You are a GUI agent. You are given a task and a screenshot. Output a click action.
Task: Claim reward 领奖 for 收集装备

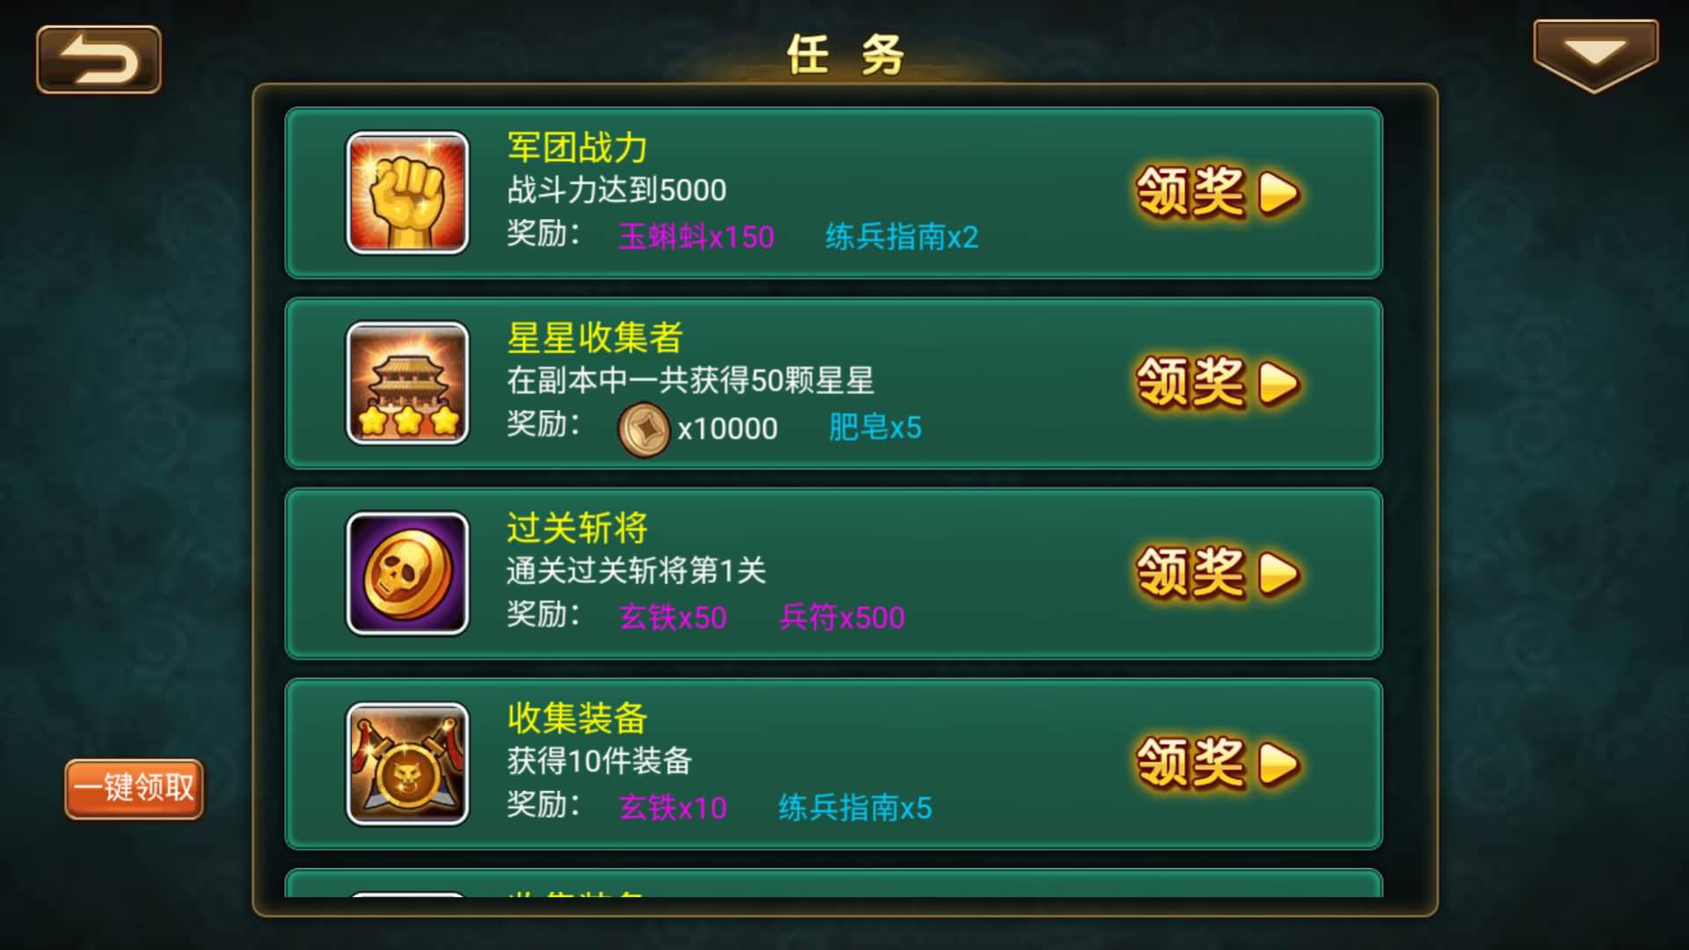point(1218,763)
